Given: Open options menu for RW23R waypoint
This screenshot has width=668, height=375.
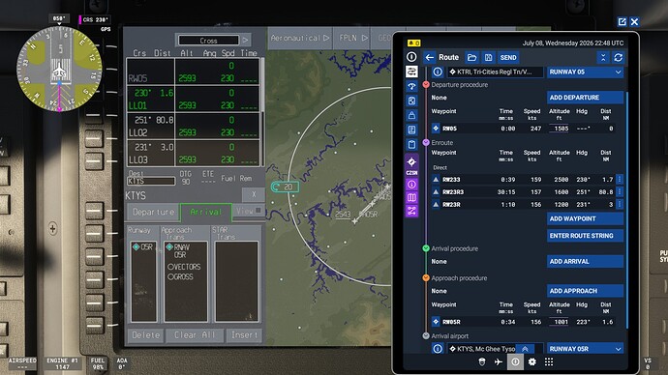Looking at the screenshot, I should 620,205.
